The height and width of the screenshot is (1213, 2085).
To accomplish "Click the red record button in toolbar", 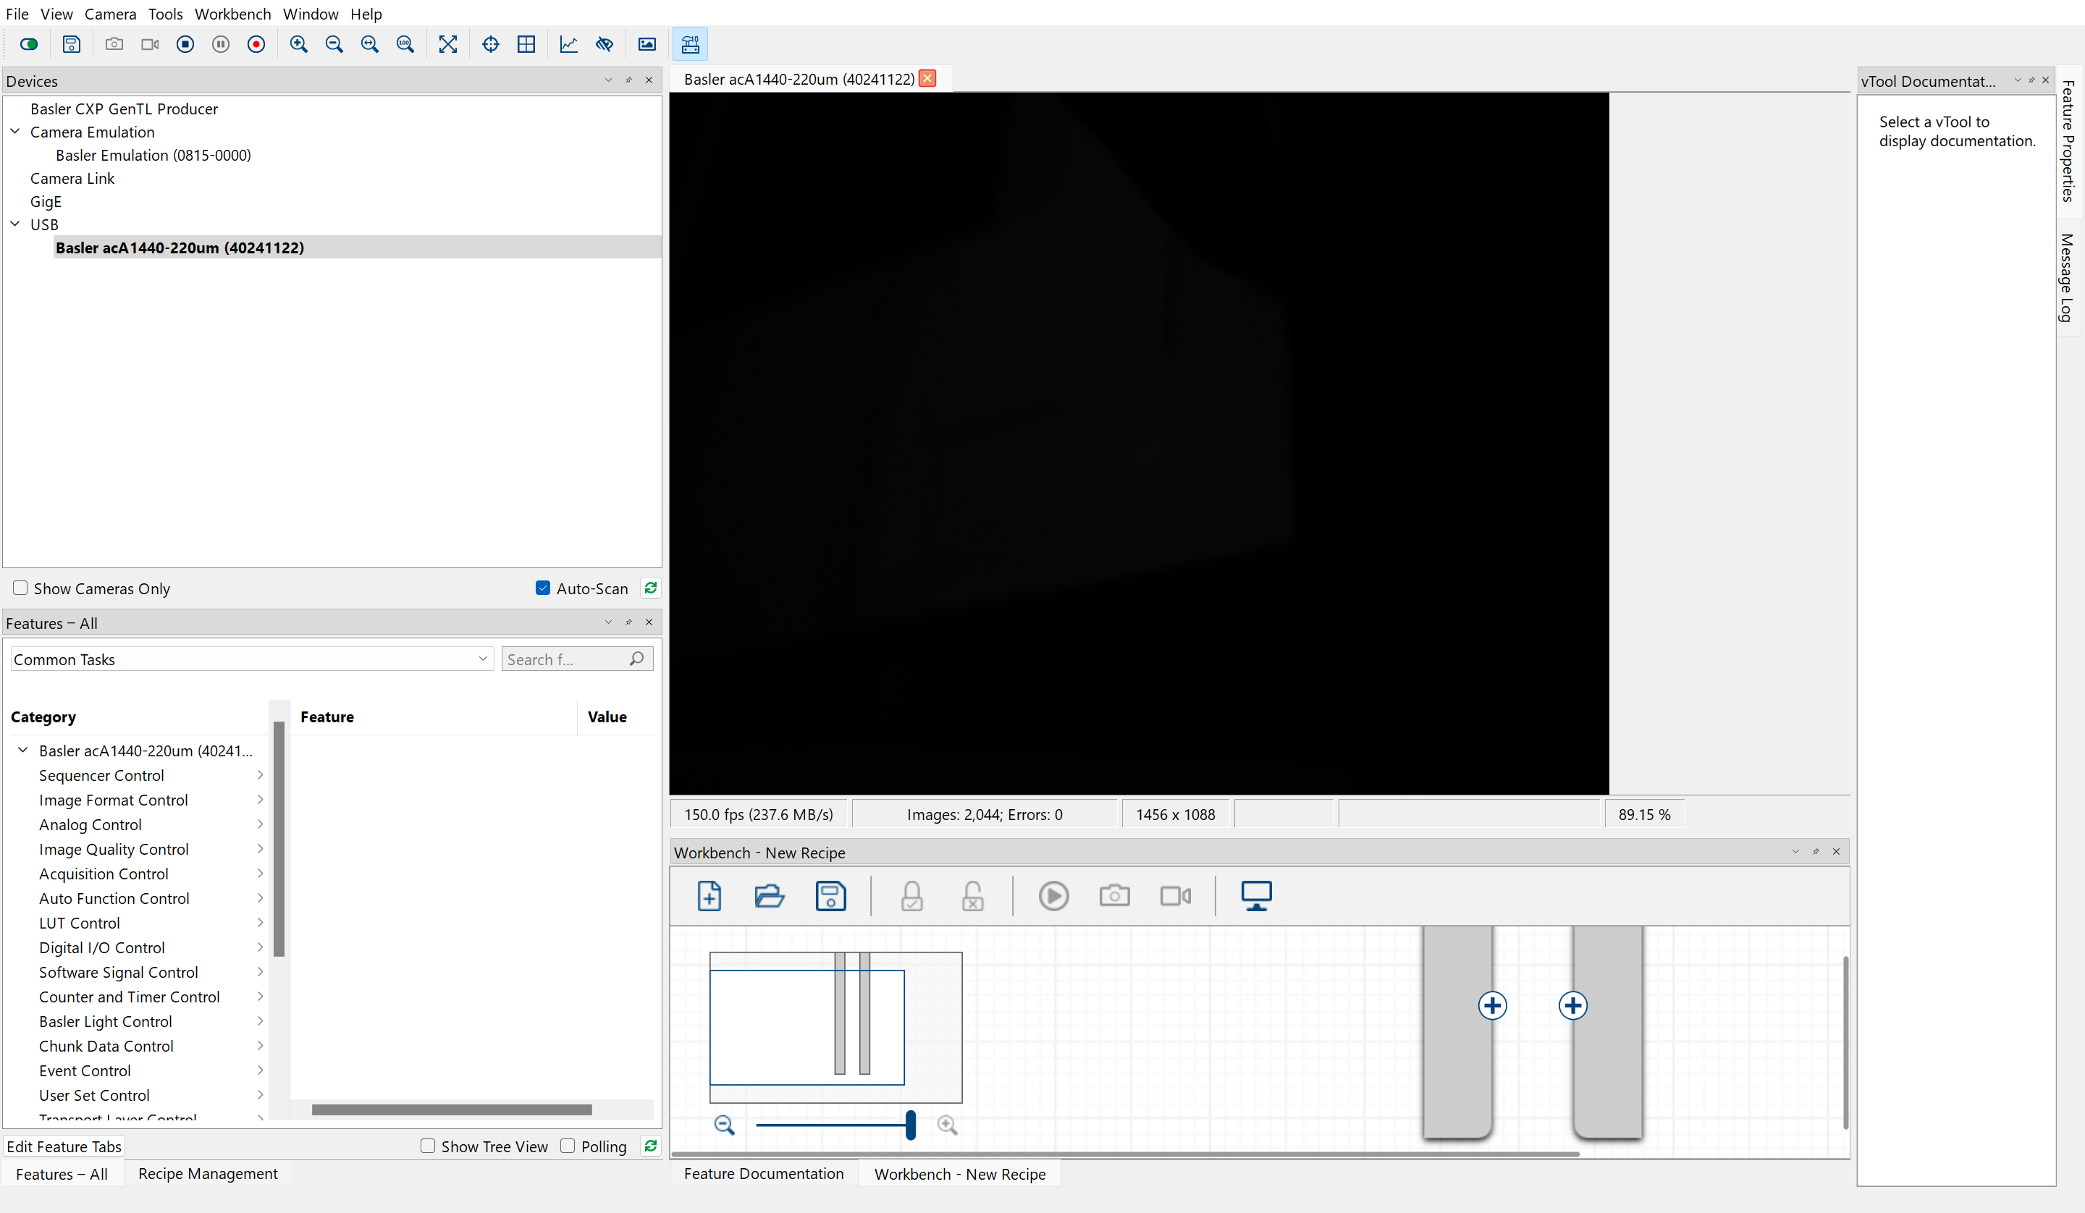I will click(x=256, y=45).
